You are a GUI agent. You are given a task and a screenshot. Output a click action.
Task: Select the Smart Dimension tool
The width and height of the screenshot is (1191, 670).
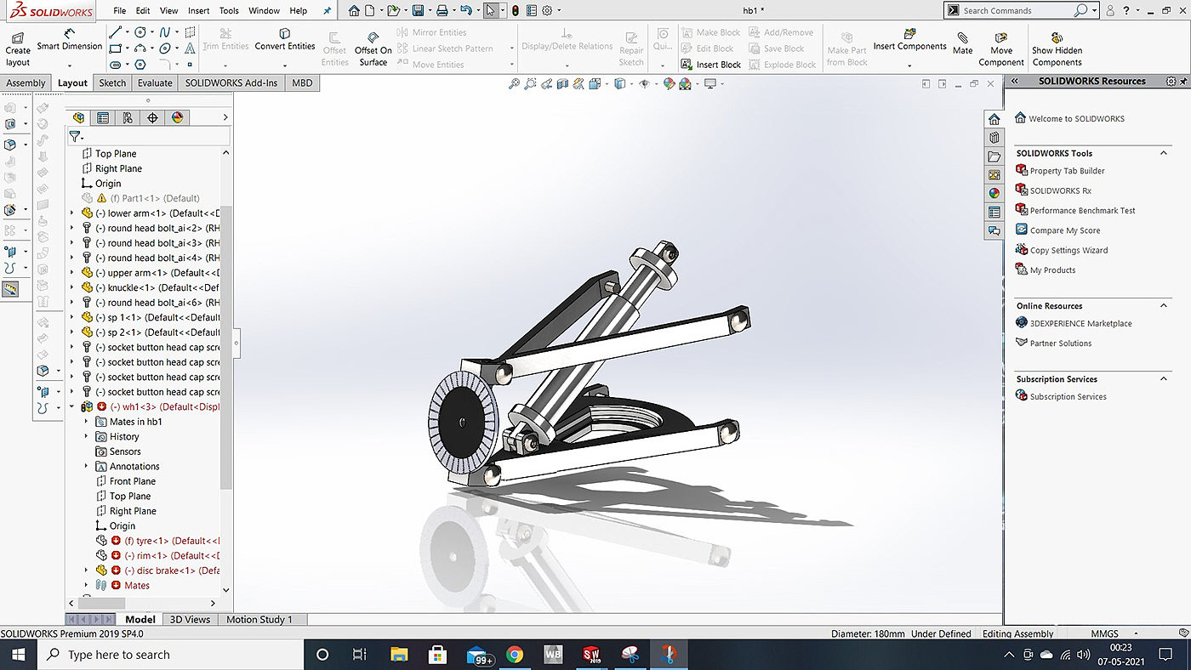click(x=69, y=40)
